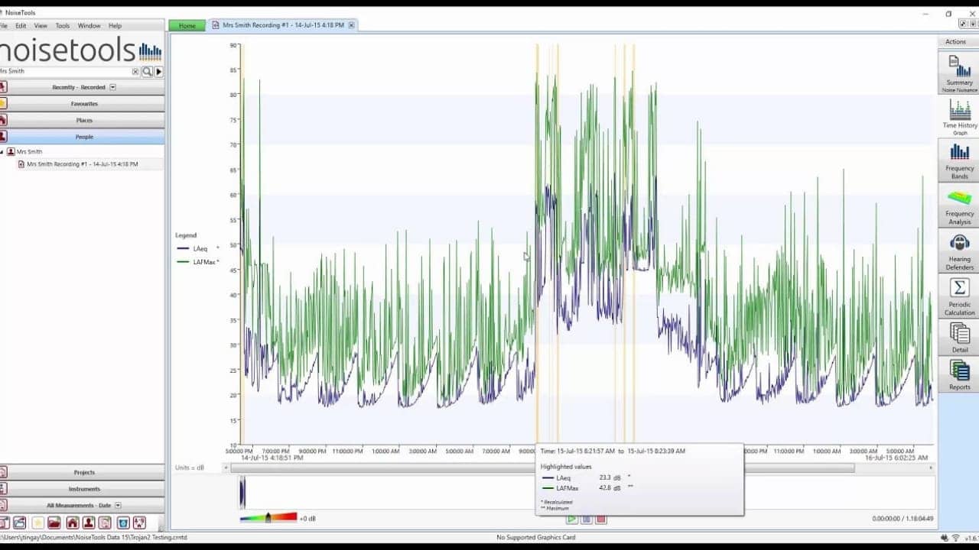The width and height of the screenshot is (979, 550).
Task: Open the Reports action
Action: tap(959, 374)
